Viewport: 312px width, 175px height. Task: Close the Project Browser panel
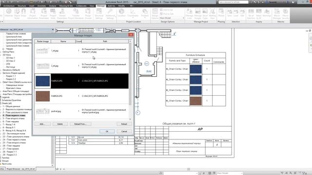click(x=53, y=30)
